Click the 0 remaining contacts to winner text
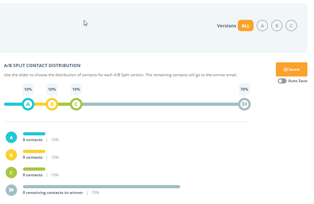314x204 pixels. click(x=53, y=192)
